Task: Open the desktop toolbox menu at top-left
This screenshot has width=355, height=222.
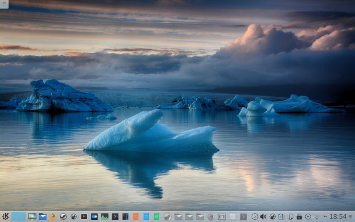Action: pos(4,4)
